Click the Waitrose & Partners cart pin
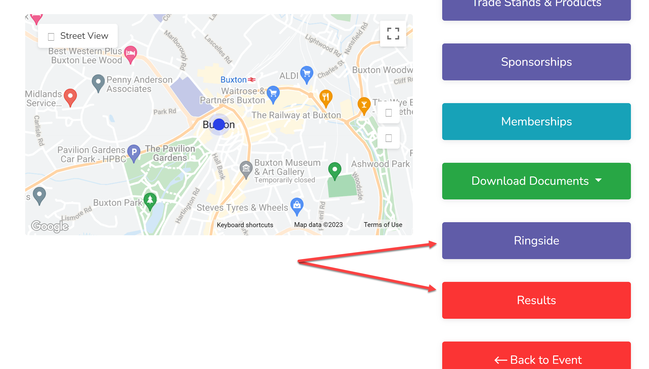Viewport: 649px width, 369px height. tap(273, 95)
